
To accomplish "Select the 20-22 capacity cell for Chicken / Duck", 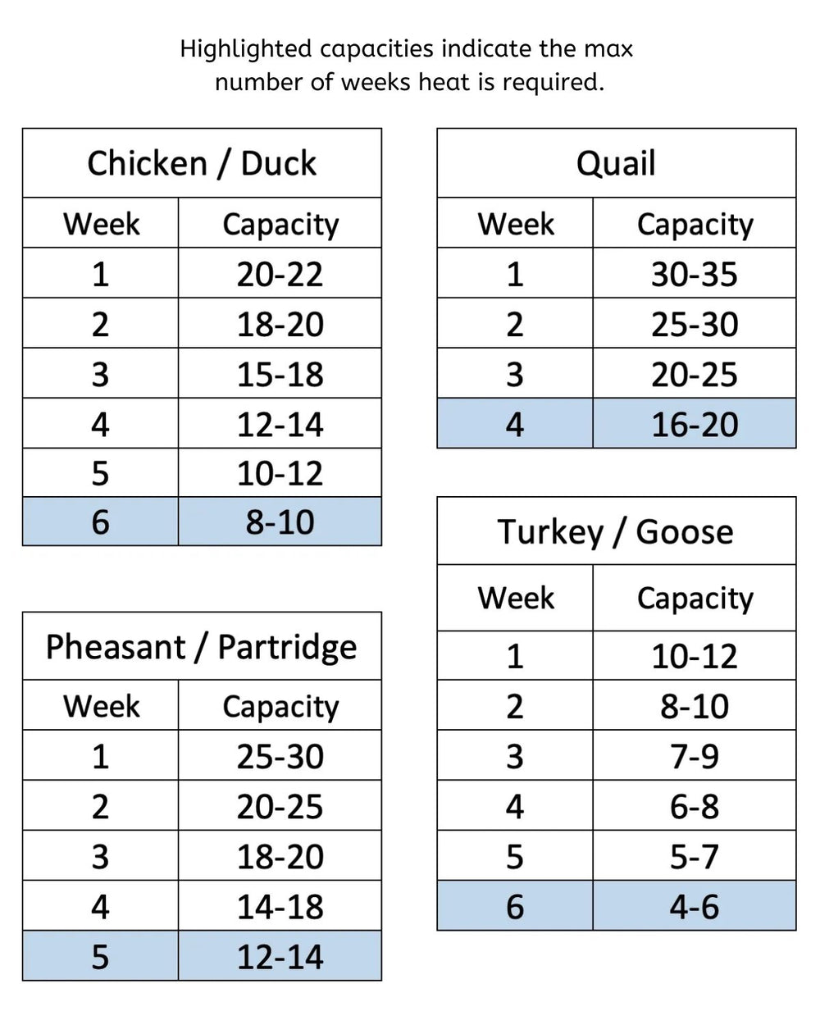I will tap(280, 273).
